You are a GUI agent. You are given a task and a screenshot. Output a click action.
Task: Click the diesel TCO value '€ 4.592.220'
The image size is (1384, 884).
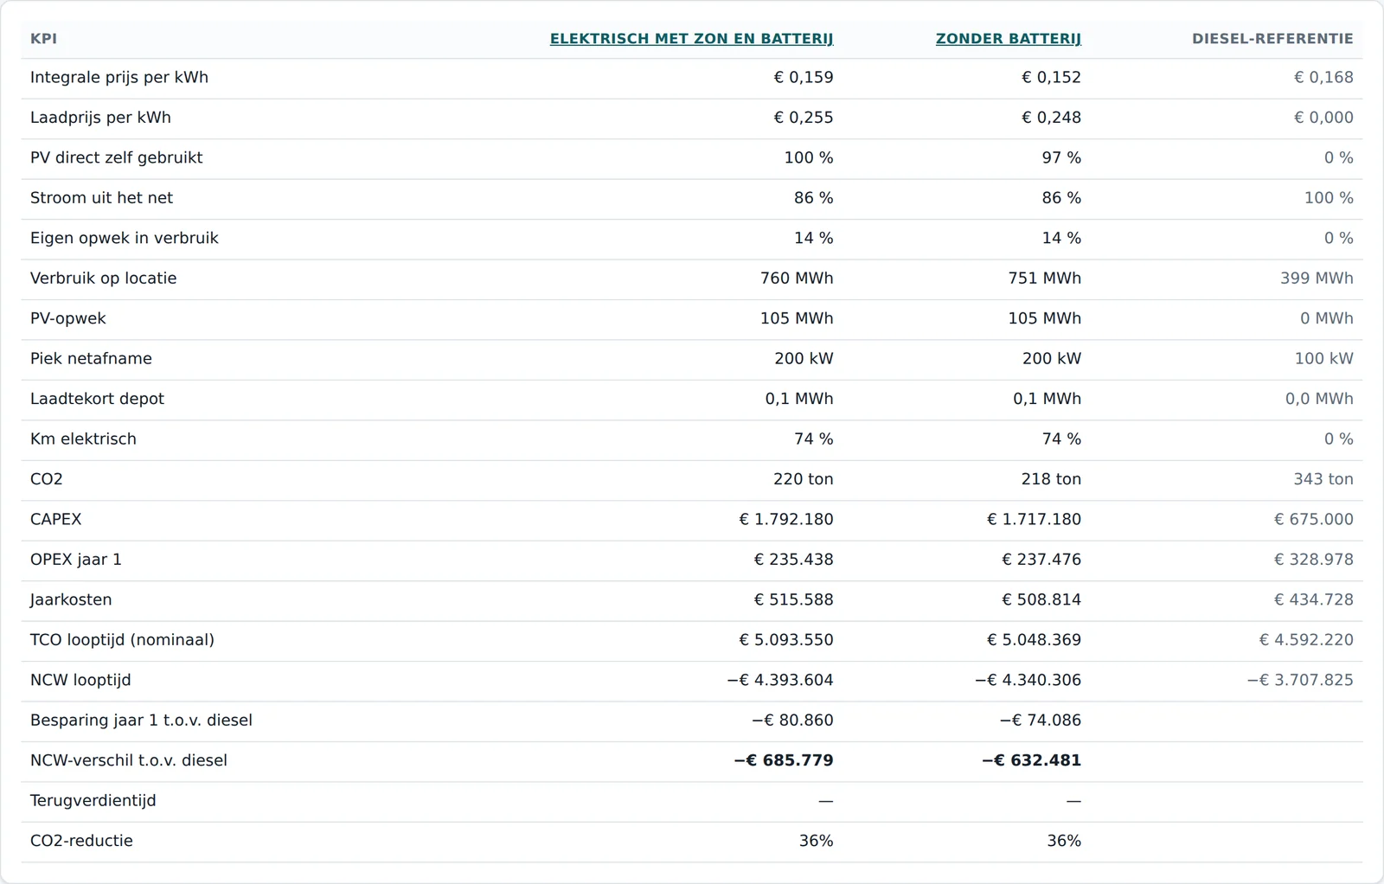click(1306, 640)
